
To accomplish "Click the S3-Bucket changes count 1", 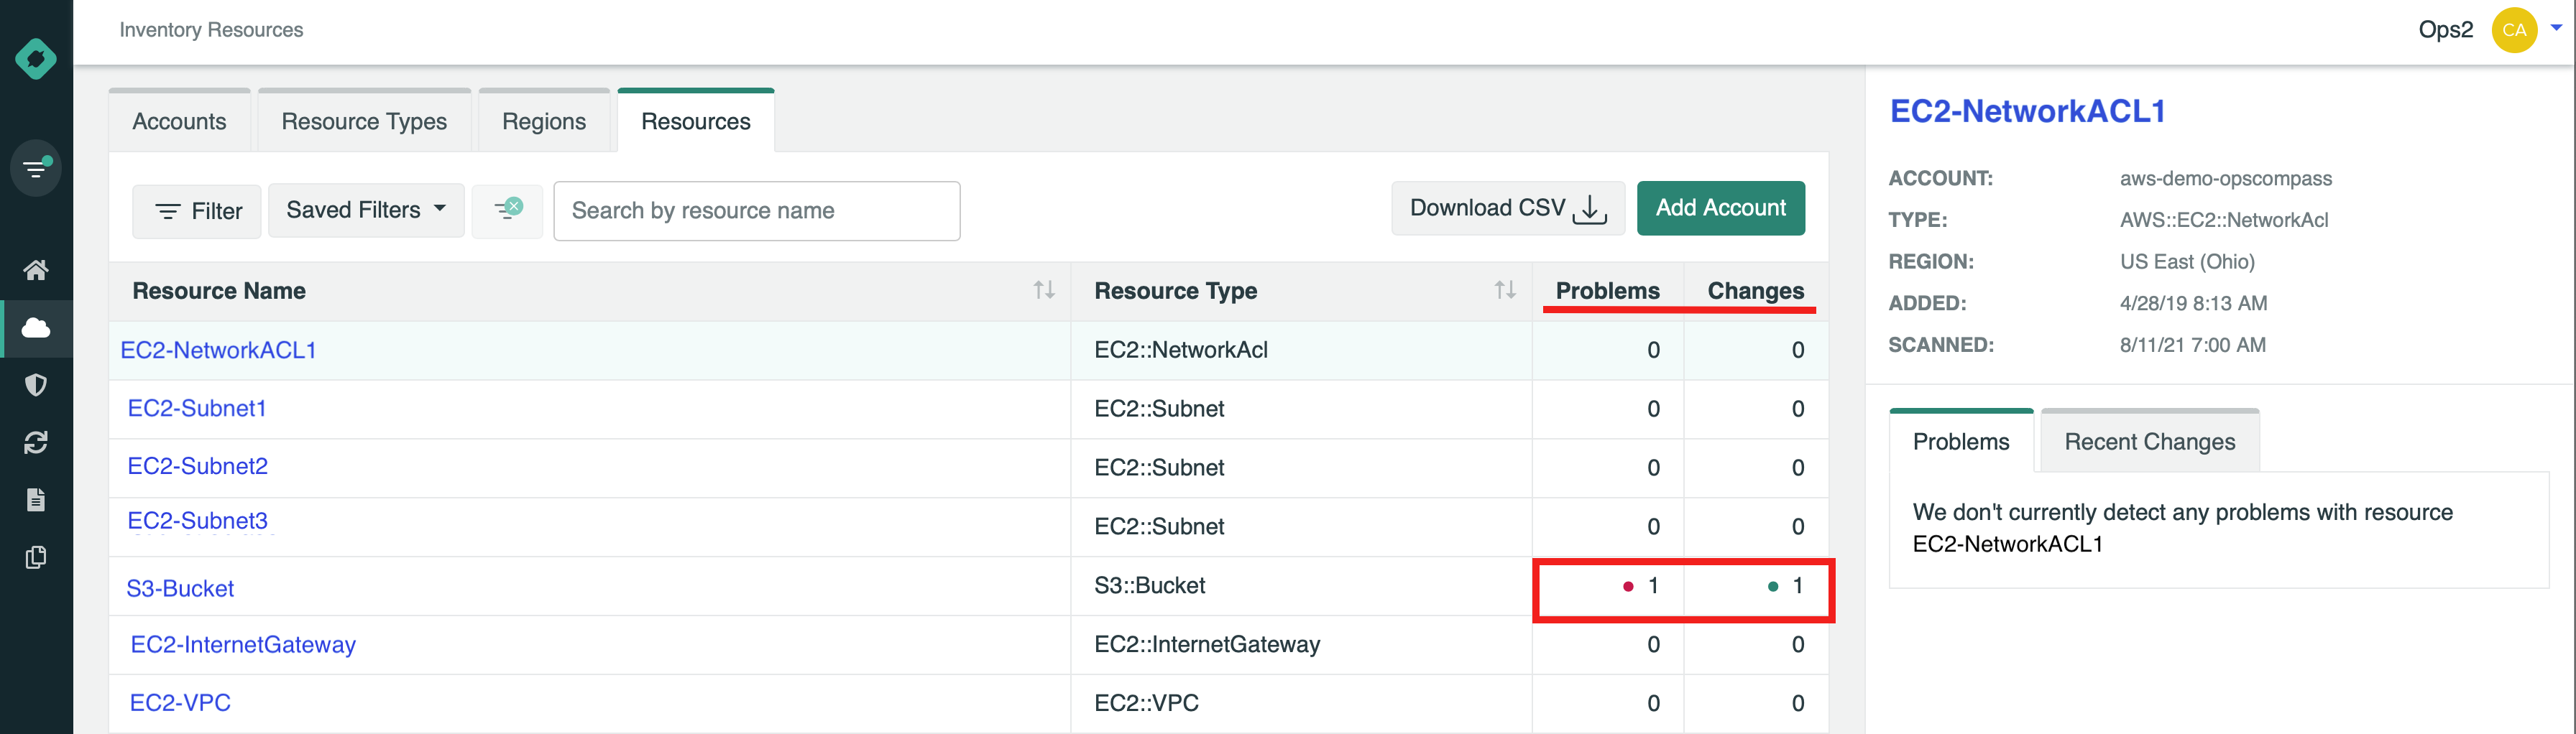I will [1798, 586].
